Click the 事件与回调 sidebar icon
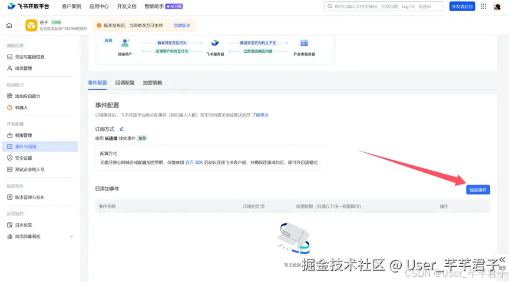The image size is (509, 282). click(10, 146)
